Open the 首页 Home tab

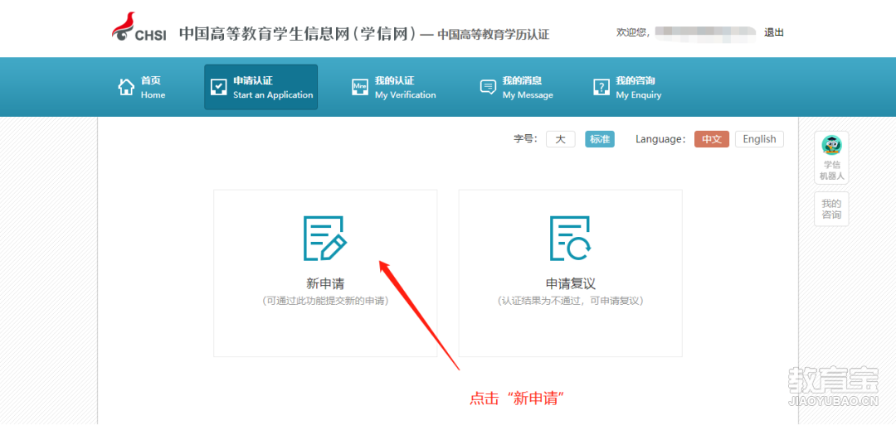point(143,87)
